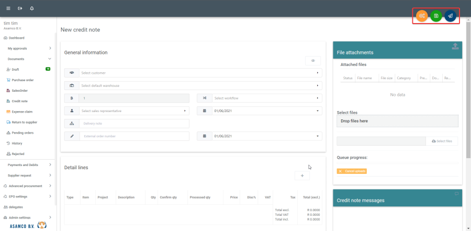Collapse the Documents sidebar section
The image size is (471, 231).
coord(50,59)
